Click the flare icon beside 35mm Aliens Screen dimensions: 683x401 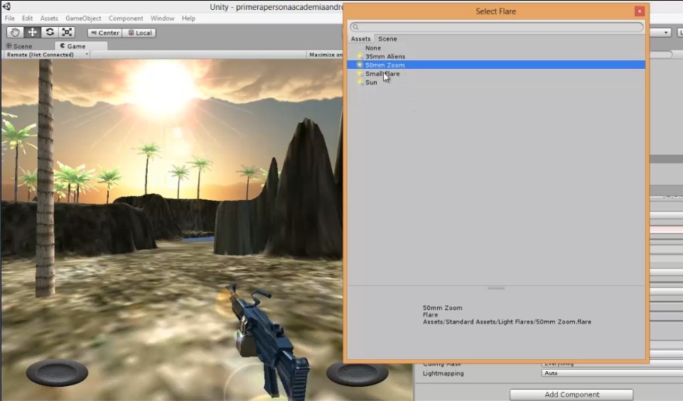pyautogui.click(x=360, y=57)
